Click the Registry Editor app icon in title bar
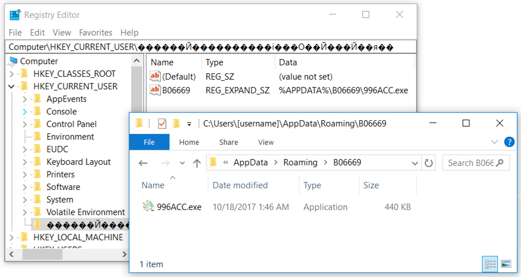 tap(15, 15)
